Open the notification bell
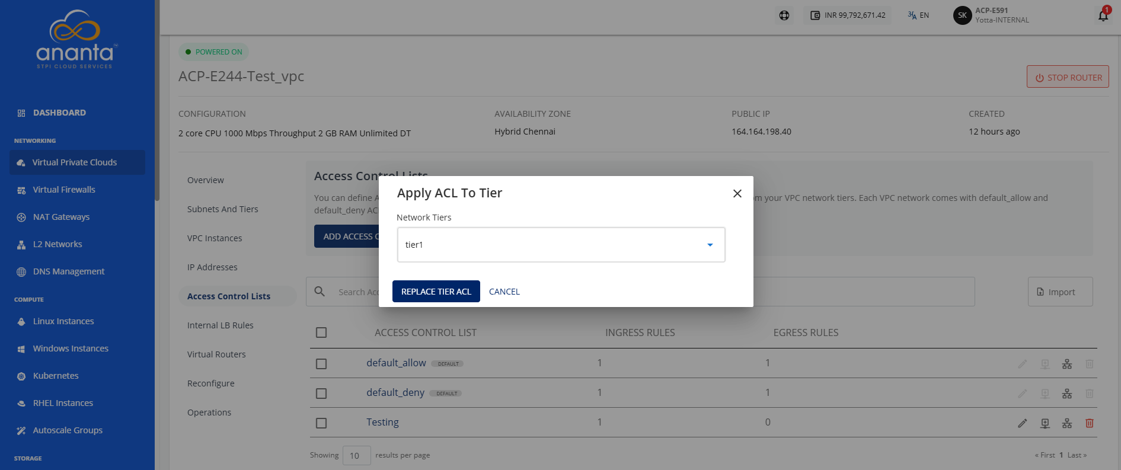 [x=1103, y=15]
